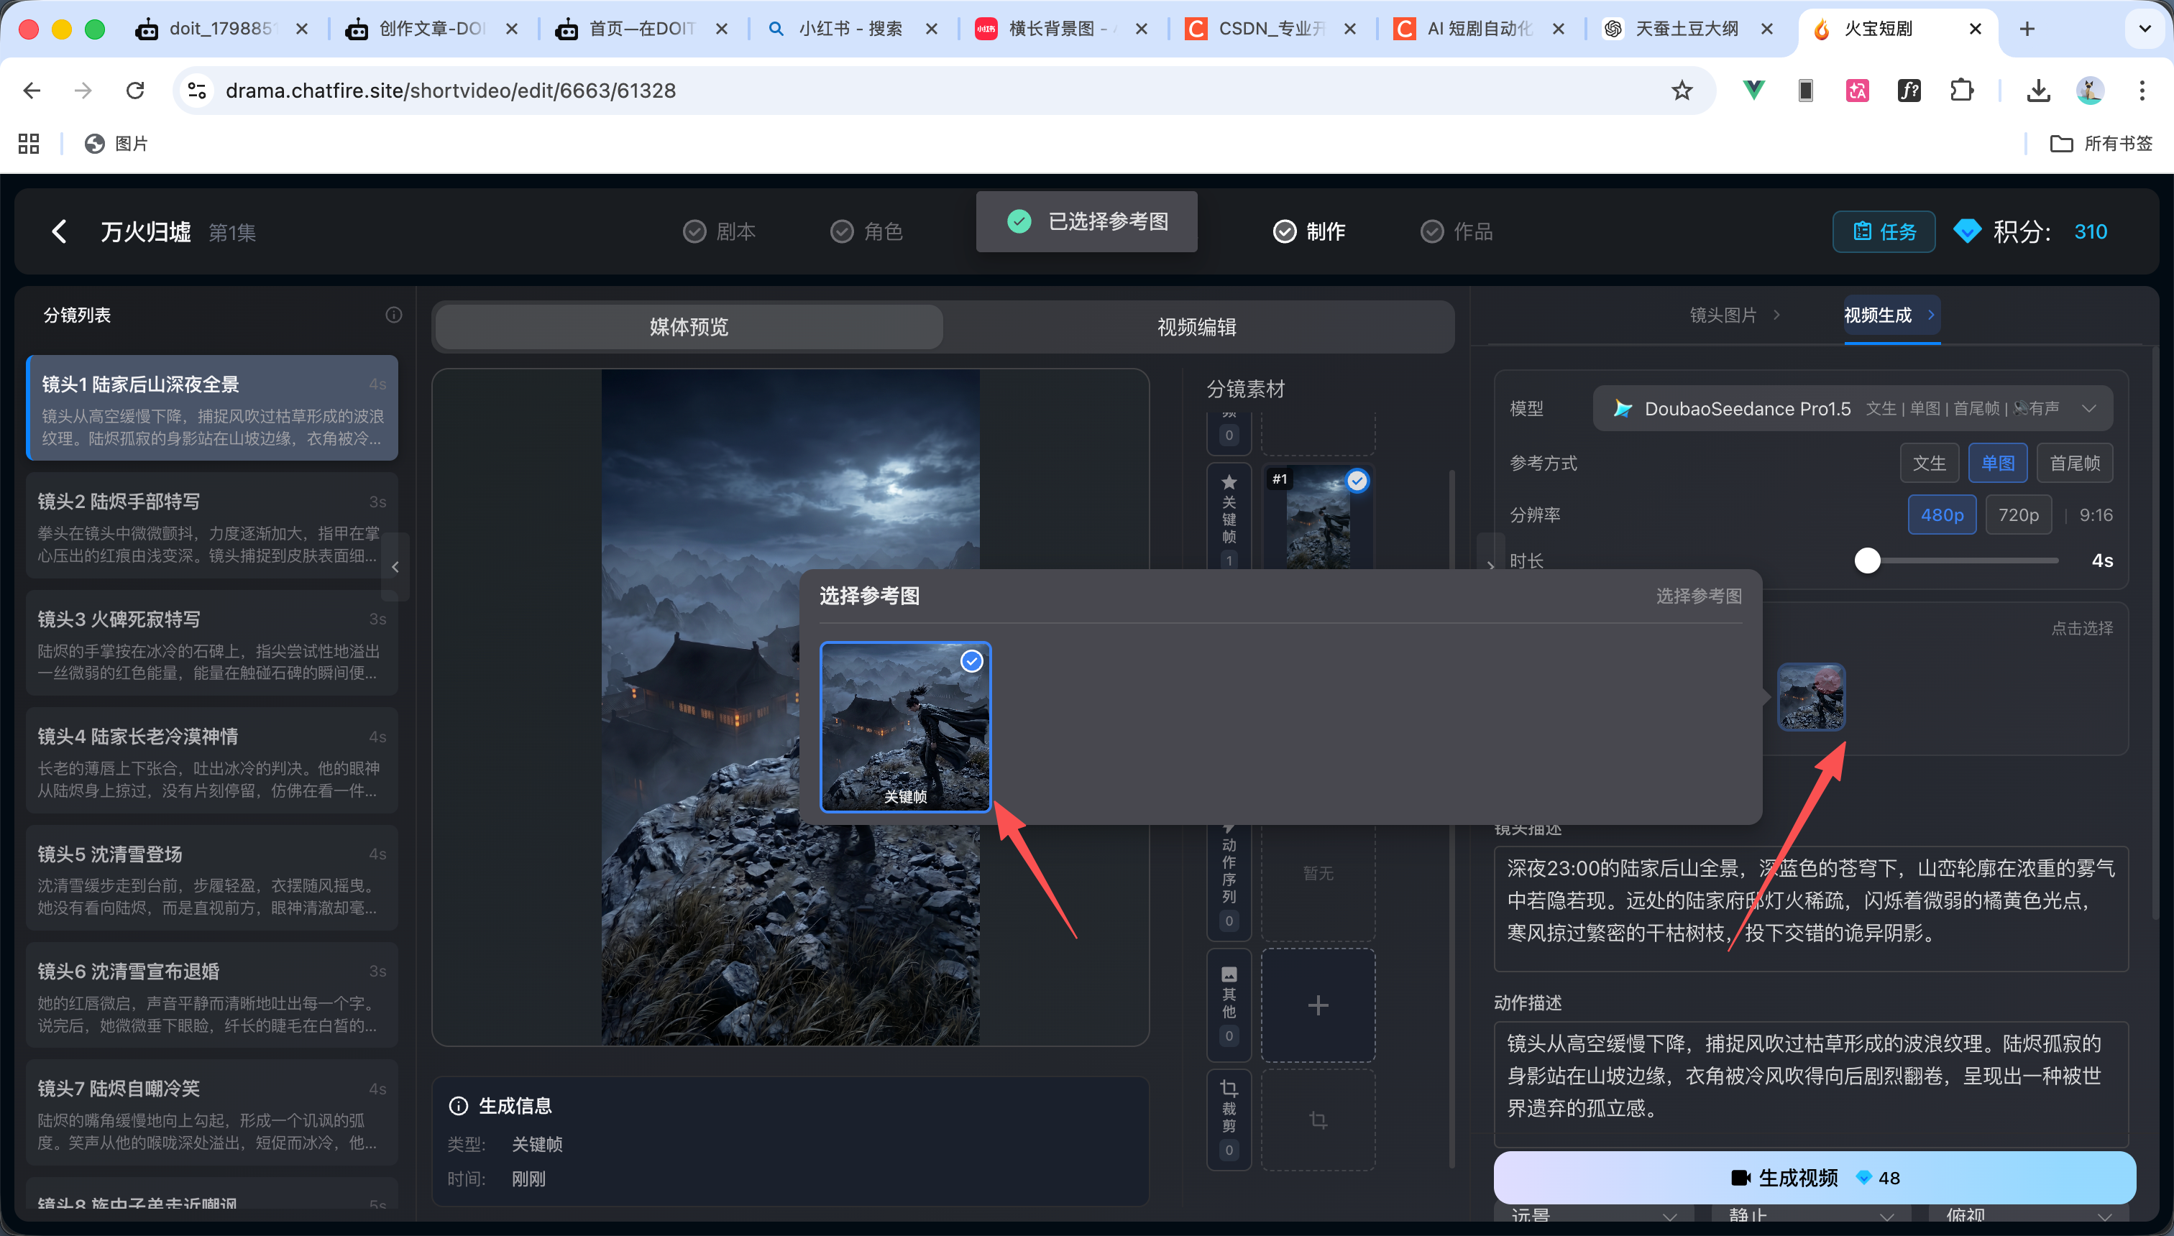Adjust the 时长 duration slider
Image resolution: width=2174 pixels, height=1236 pixels.
click(1868, 561)
